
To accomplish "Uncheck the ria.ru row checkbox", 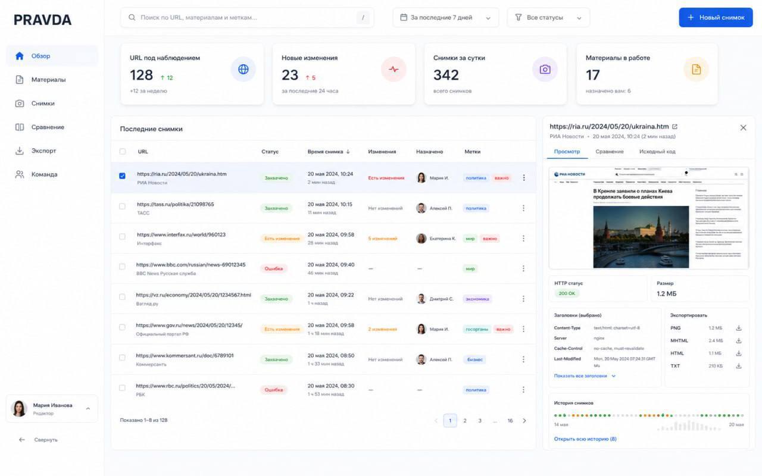I will click(x=123, y=176).
